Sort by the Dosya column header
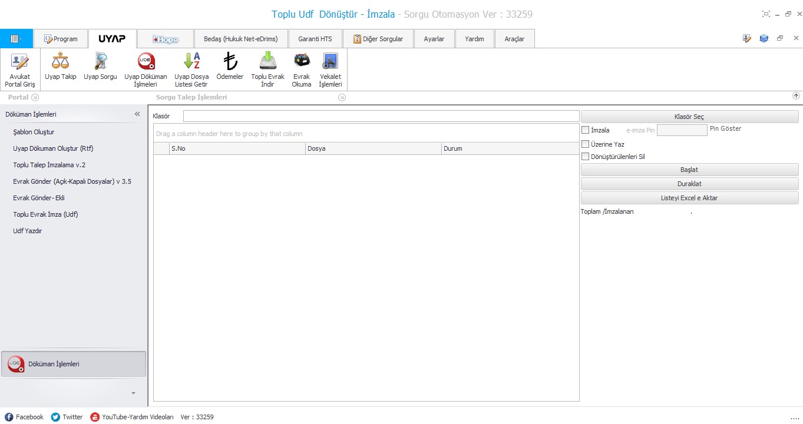803x424 pixels. 373,148
